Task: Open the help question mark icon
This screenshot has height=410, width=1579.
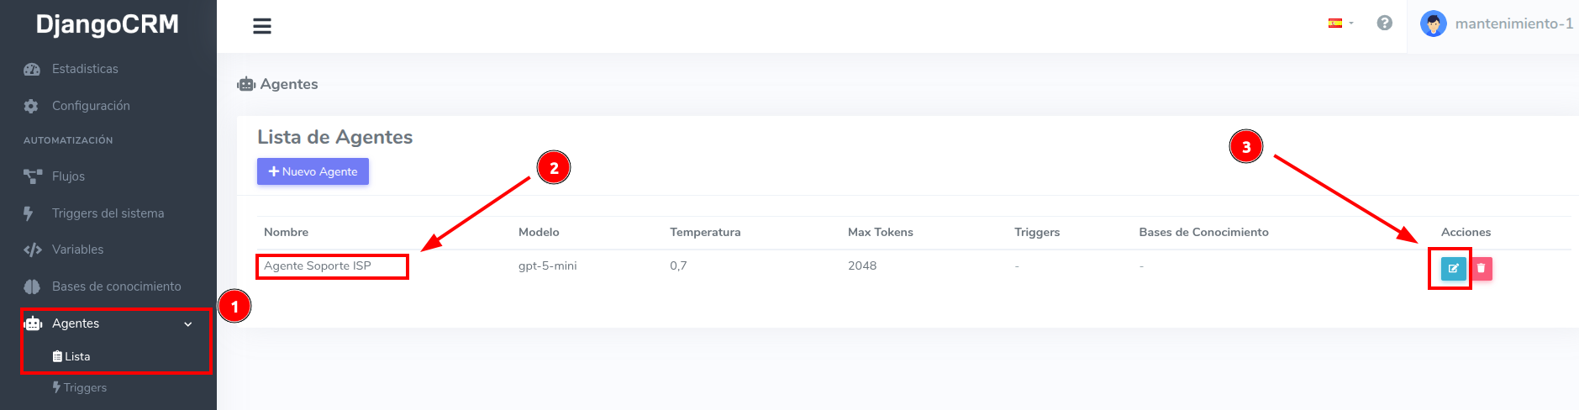Action: pos(1384,24)
